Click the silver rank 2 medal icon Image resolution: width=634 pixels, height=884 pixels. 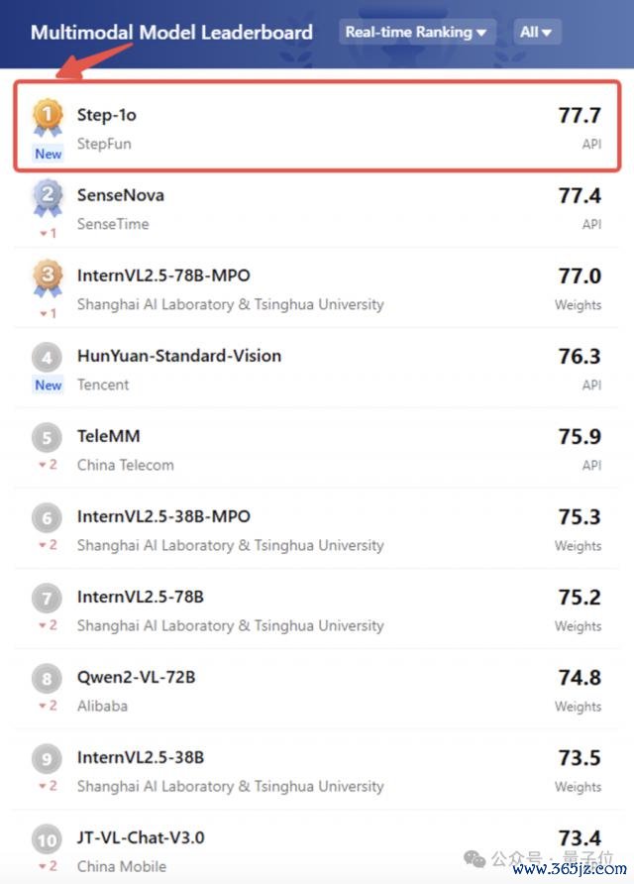point(48,198)
